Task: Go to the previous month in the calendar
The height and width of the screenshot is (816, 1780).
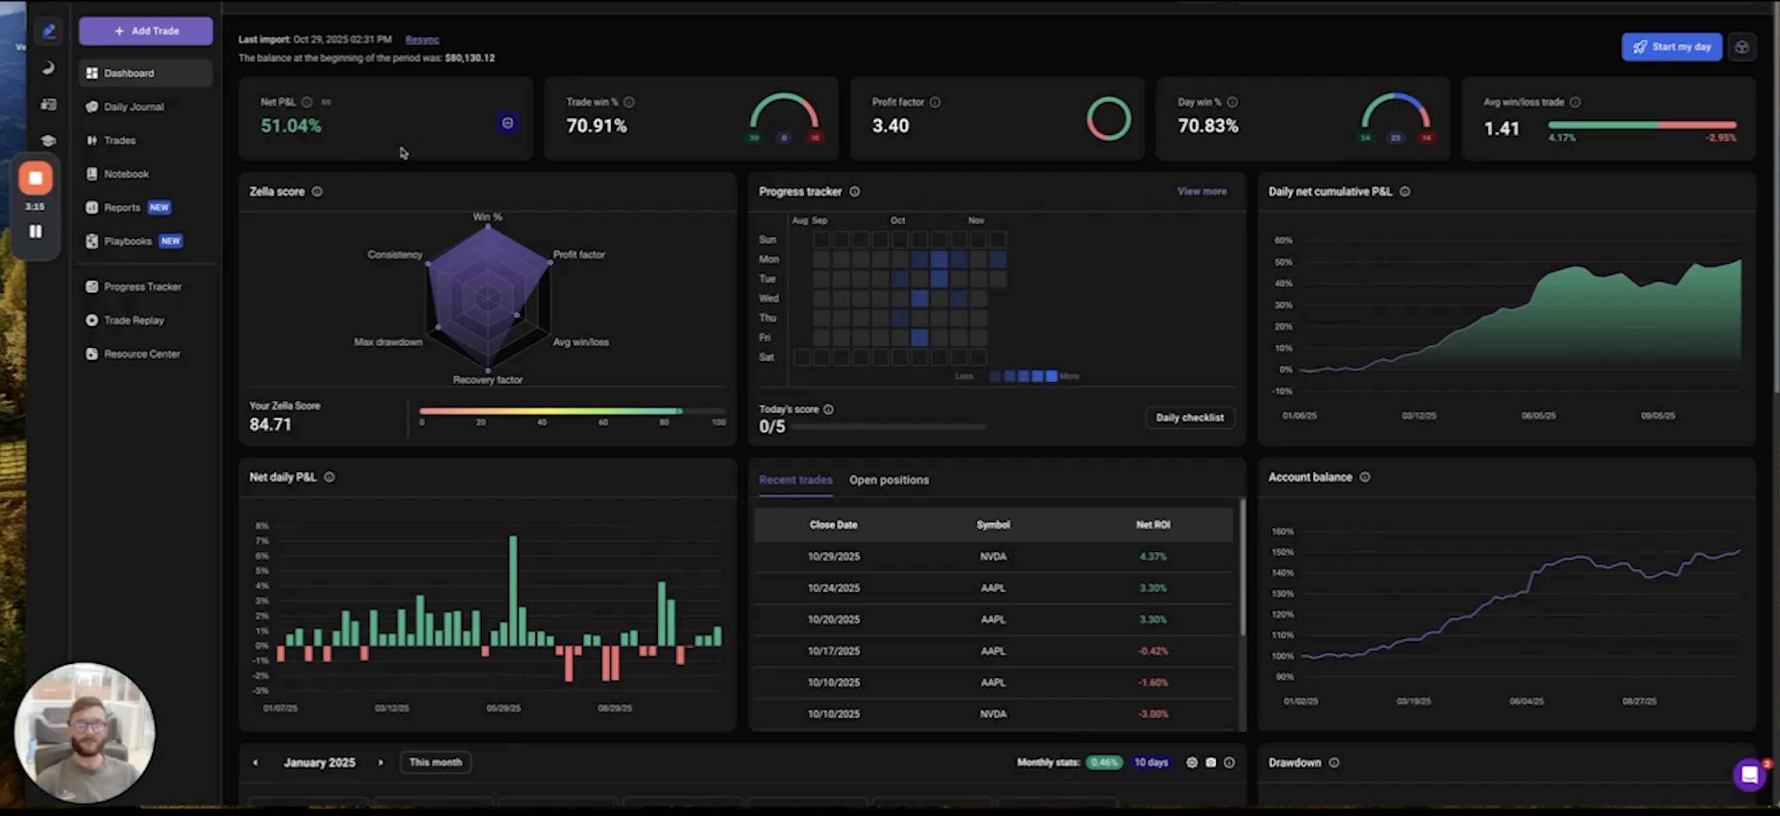Action: click(x=256, y=762)
